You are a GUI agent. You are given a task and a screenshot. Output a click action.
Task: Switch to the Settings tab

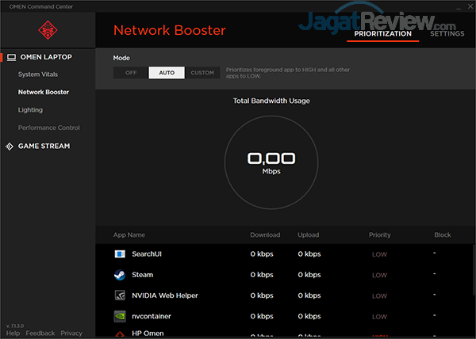[447, 33]
